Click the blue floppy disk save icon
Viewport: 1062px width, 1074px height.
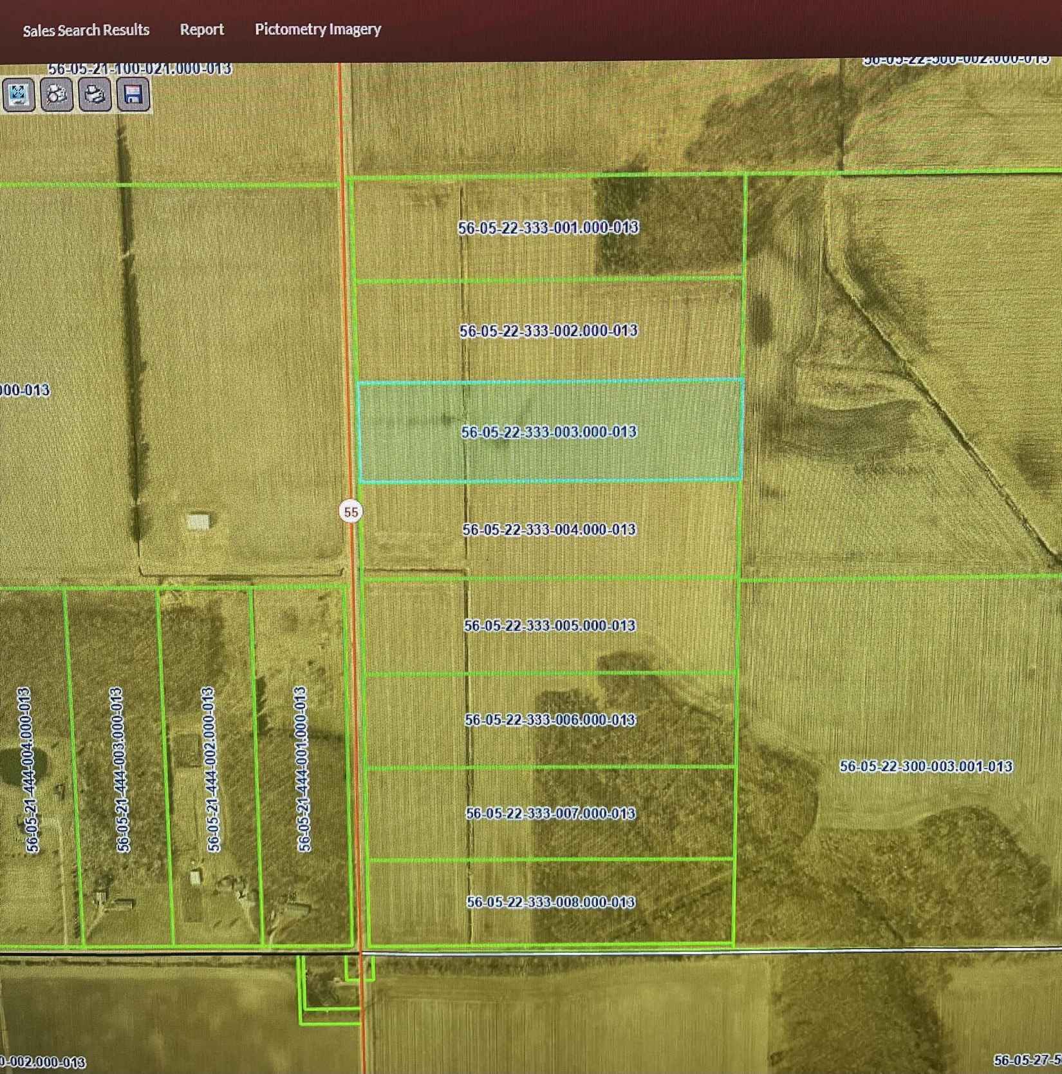(x=133, y=95)
